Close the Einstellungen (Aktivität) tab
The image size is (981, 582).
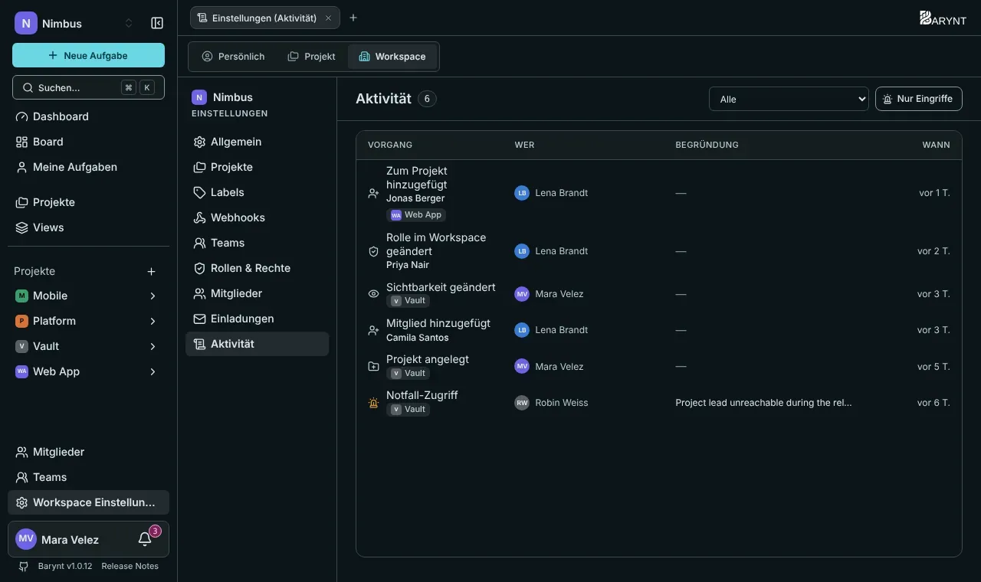point(329,18)
